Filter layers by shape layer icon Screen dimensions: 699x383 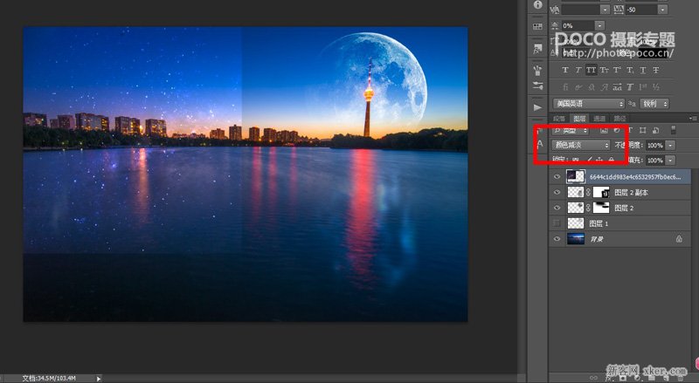642,130
